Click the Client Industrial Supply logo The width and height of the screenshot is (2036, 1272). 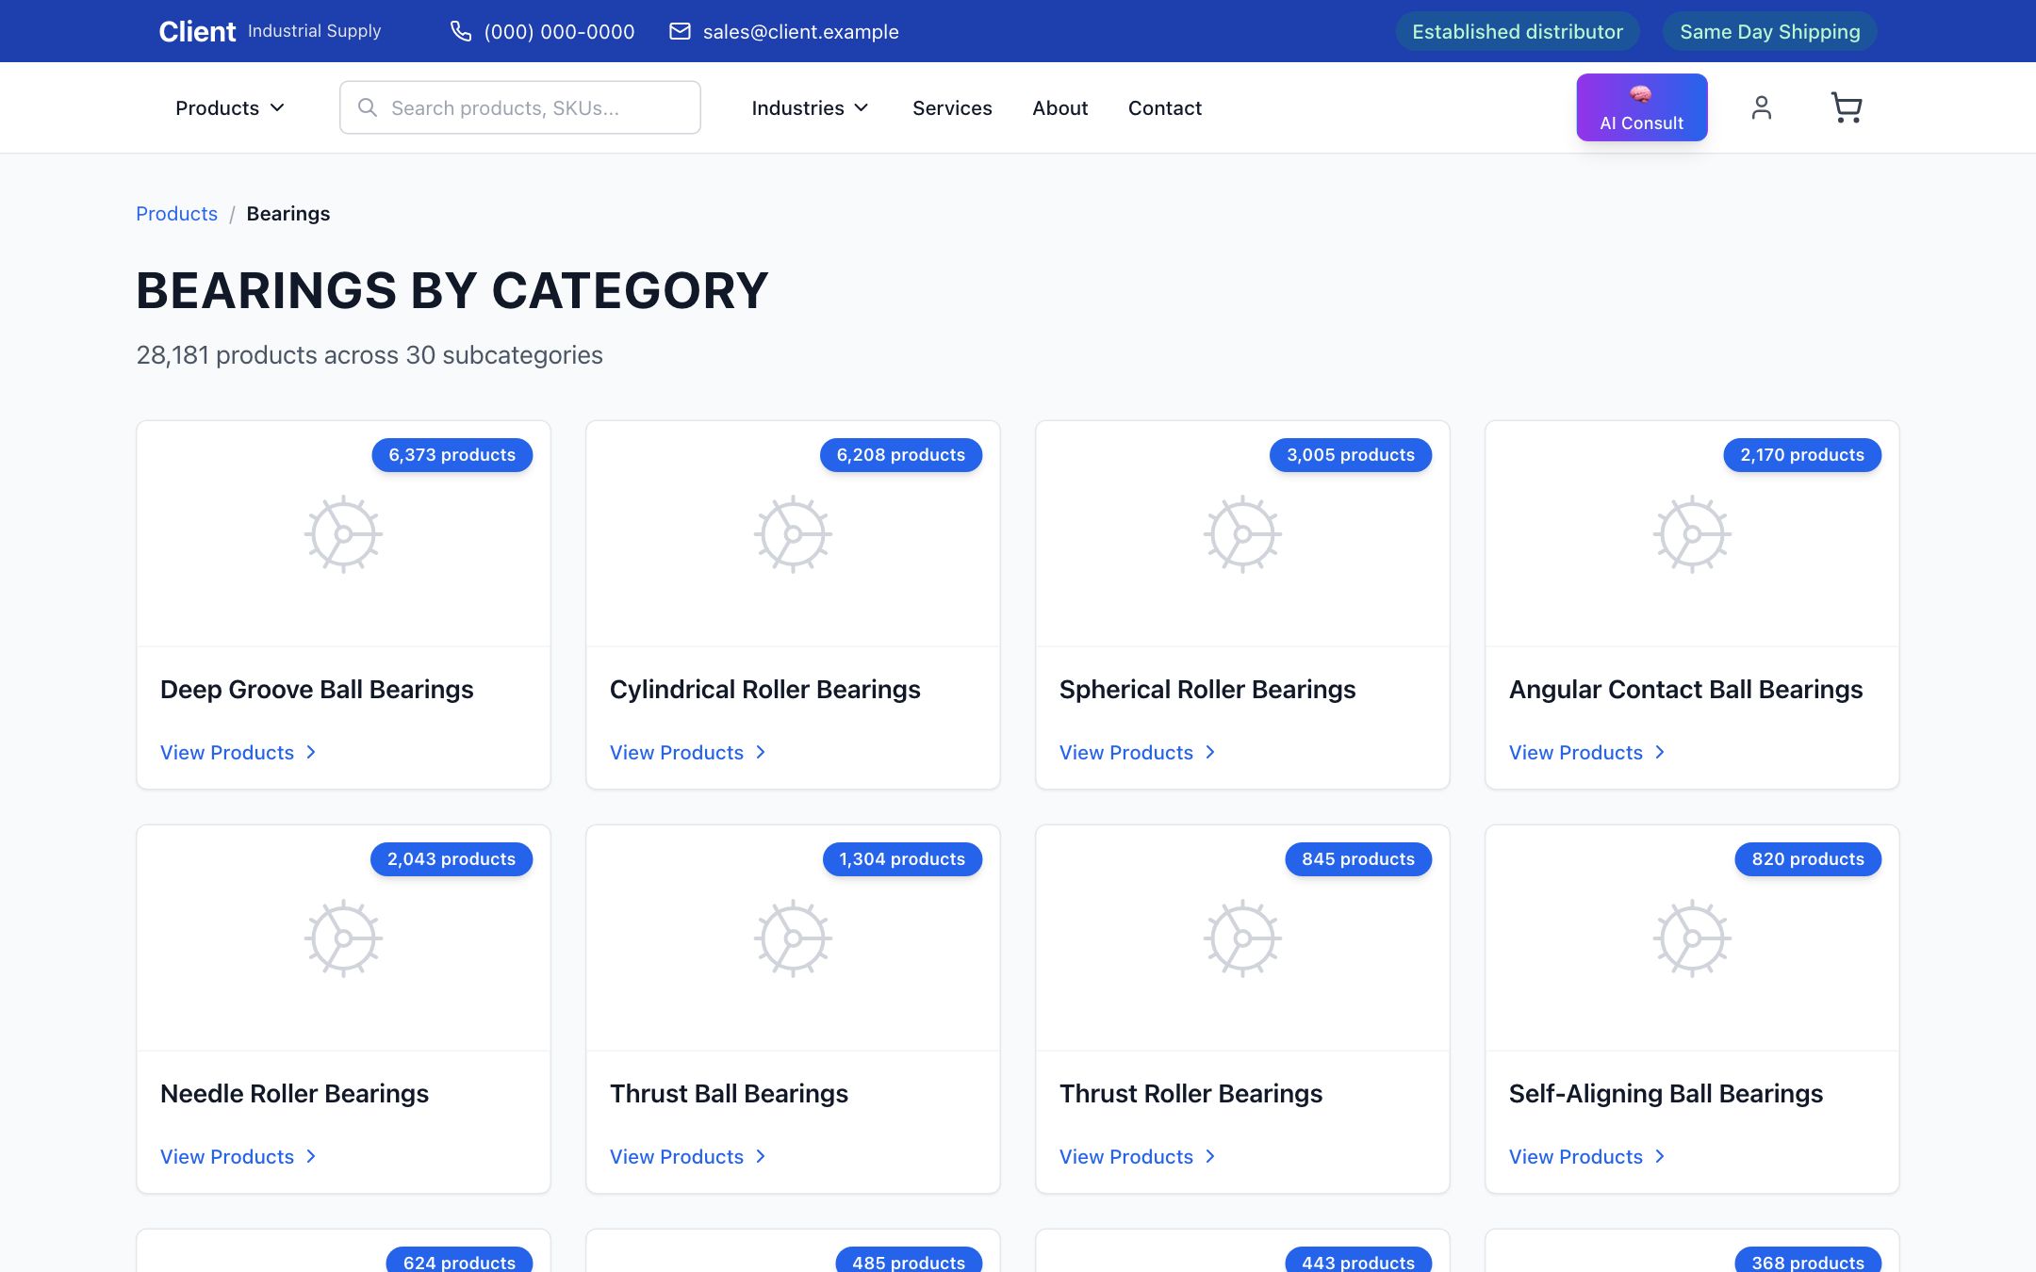270,31
